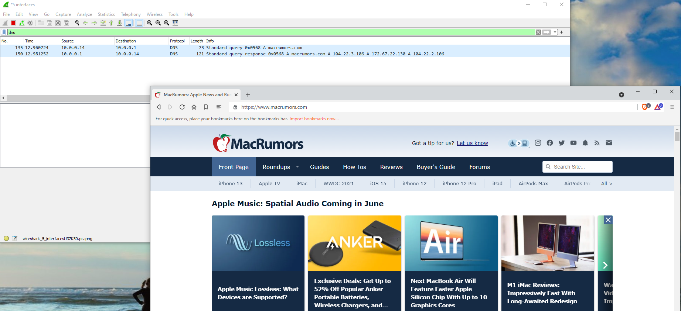Go to the browser home page
Viewport: 681px width, 311px height.
tap(194, 107)
